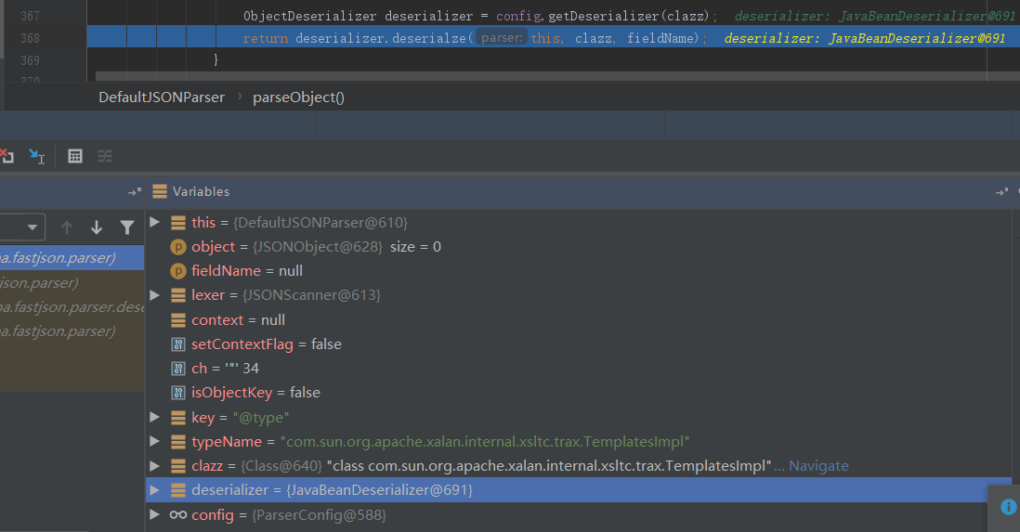The image size is (1020, 532).
Task: Move to next frame with down arrow
Action: pos(97,227)
